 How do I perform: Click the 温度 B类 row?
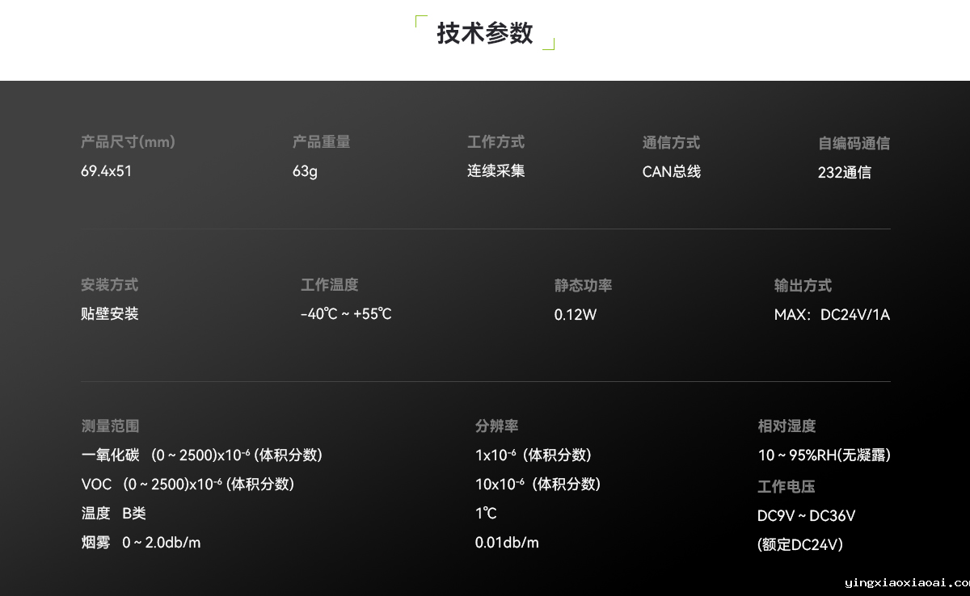point(113,514)
